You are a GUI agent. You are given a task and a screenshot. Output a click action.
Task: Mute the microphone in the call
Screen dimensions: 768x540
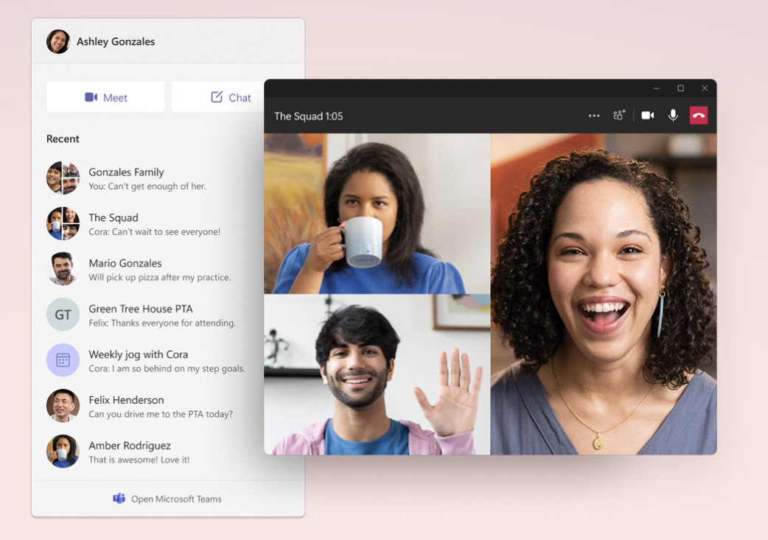tap(673, 116)
